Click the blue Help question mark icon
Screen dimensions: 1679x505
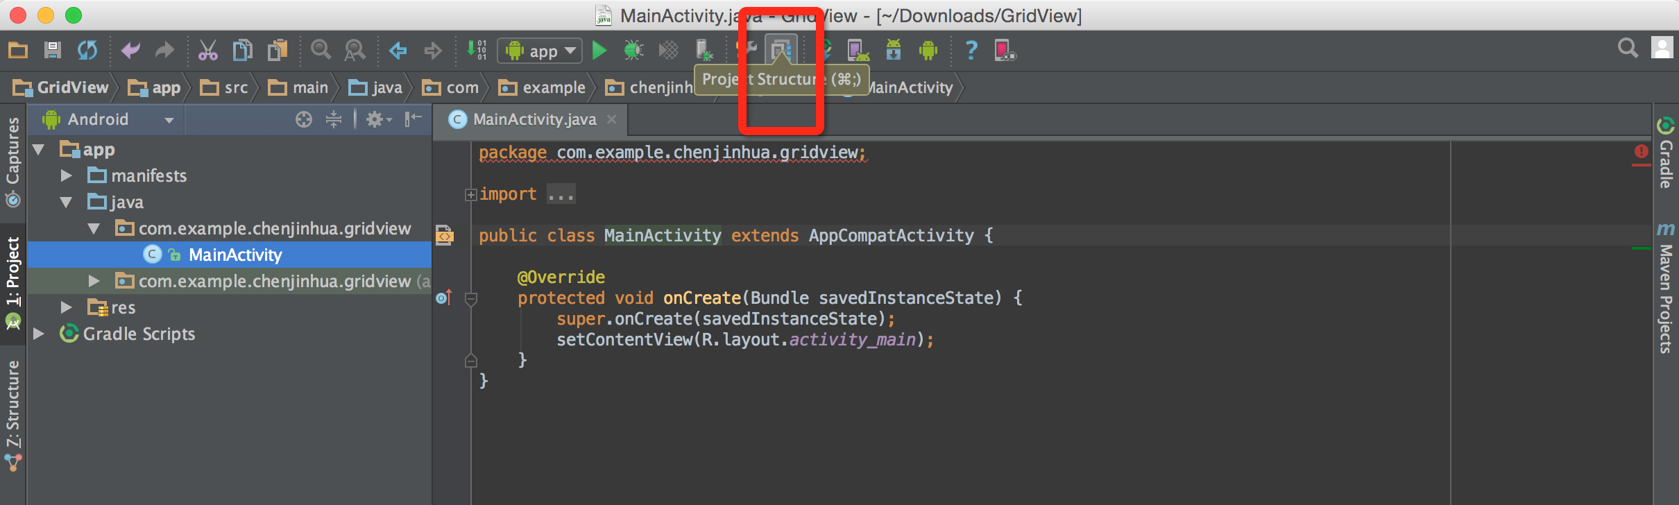tap(971, 50)
